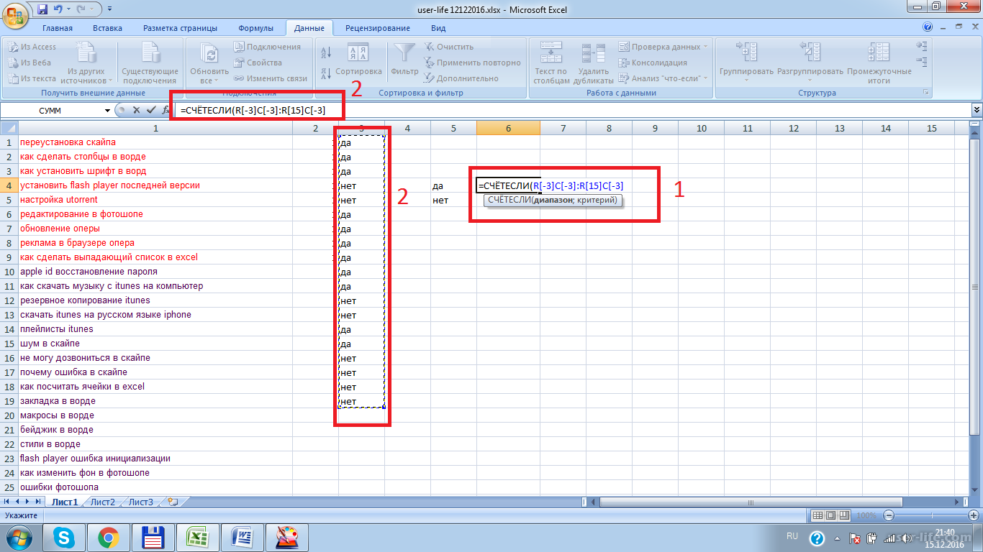Go to next sheet navigation arrow
Image resolution: width=983 pixels, height=552 pixels.
(28, 502)
